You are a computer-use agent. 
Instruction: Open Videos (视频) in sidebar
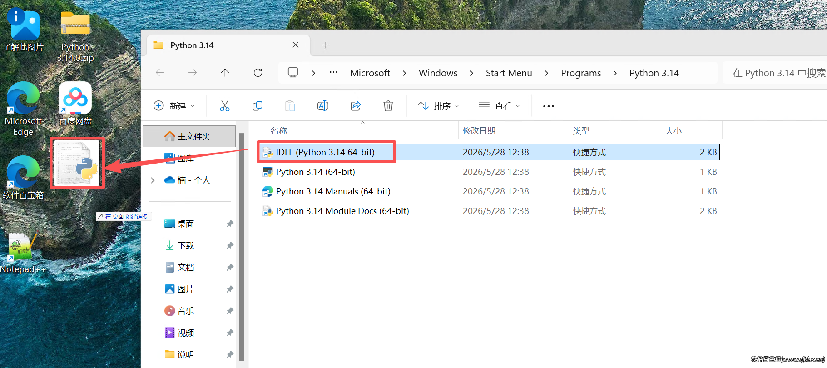click(179, 333)
